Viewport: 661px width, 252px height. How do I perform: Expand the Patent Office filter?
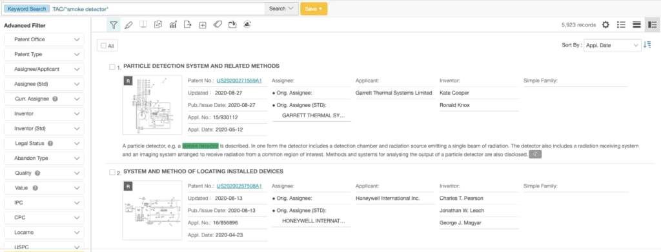pyautogui.click(x=44, y=39)
